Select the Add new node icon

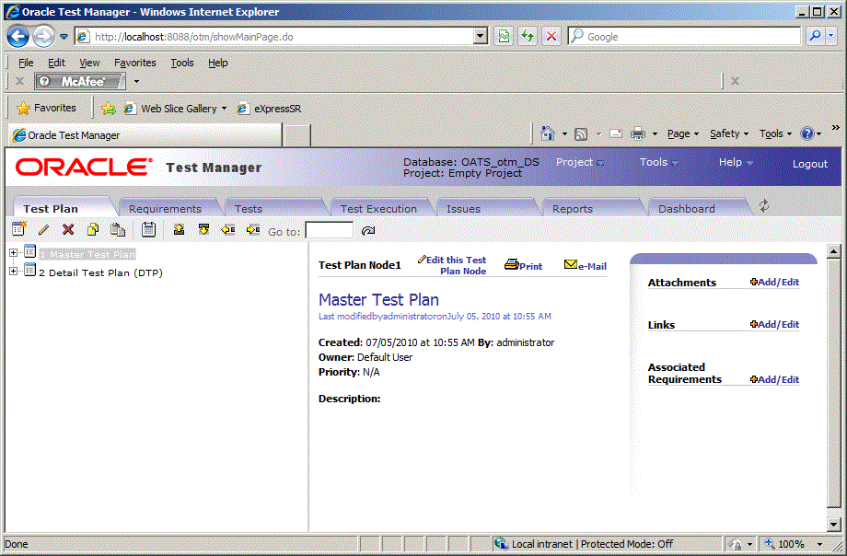click(18, 230)
